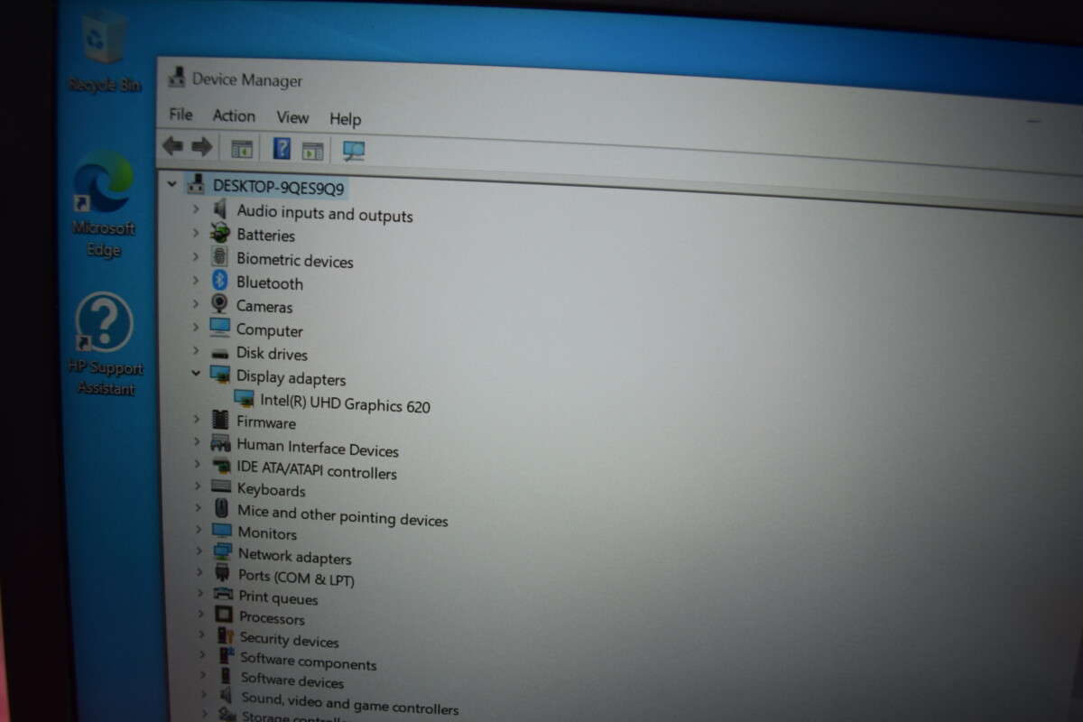1083x722 pixels.
Task: Collapse the Display adapters category
Action: (196, 373)
